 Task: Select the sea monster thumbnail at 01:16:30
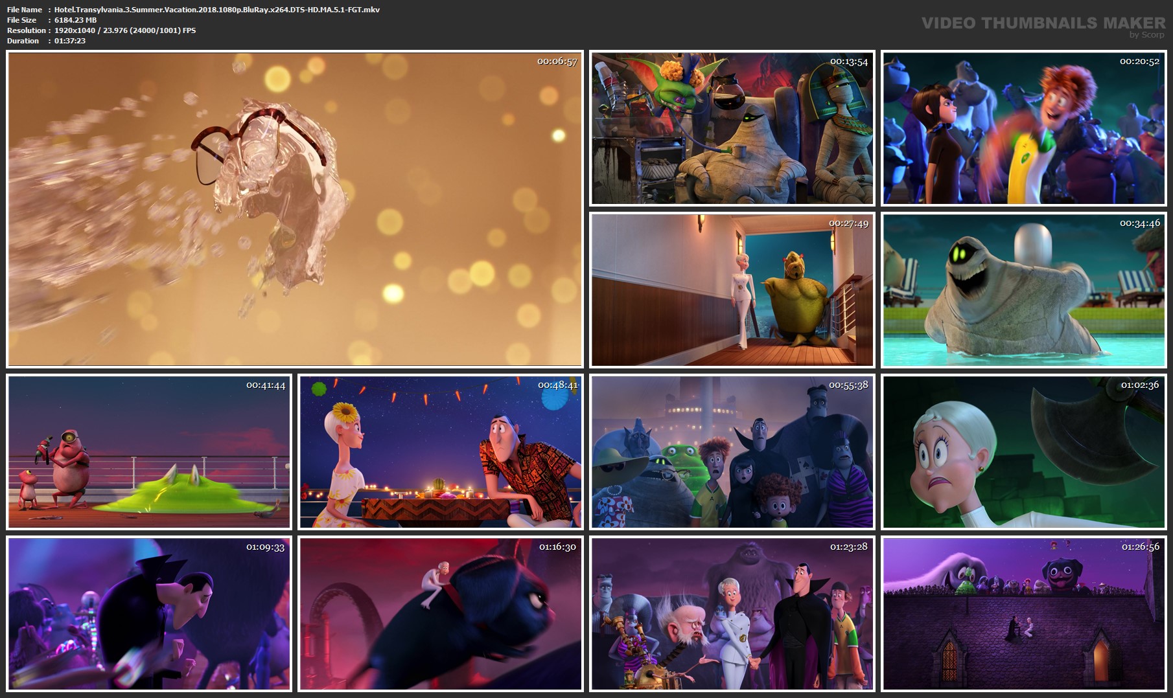(441, 613)
